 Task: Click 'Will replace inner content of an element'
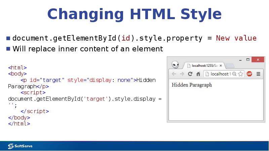88,49
